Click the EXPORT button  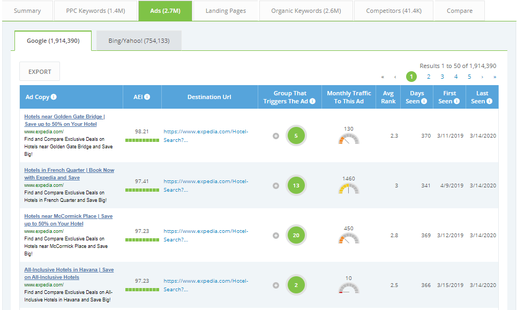(x=40, y=72)
